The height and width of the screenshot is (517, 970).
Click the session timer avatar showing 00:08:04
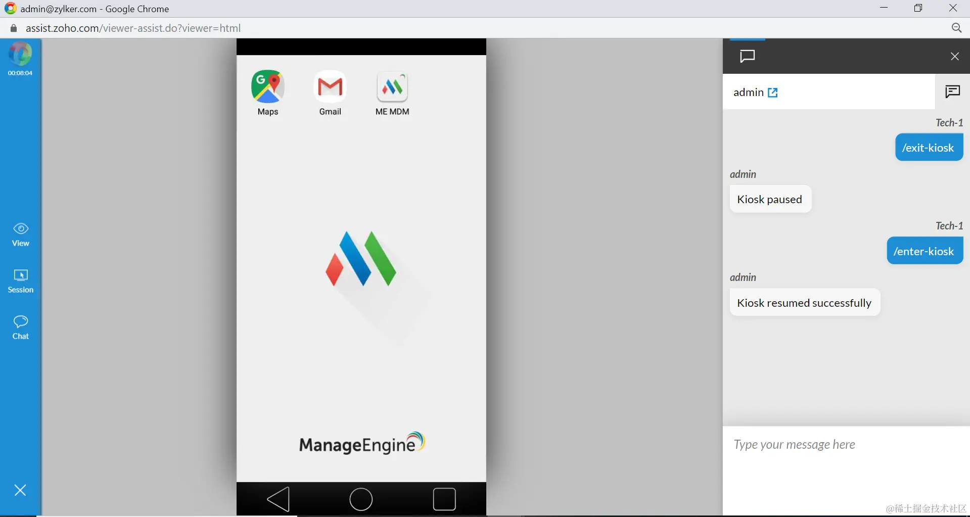click(20, 57)
